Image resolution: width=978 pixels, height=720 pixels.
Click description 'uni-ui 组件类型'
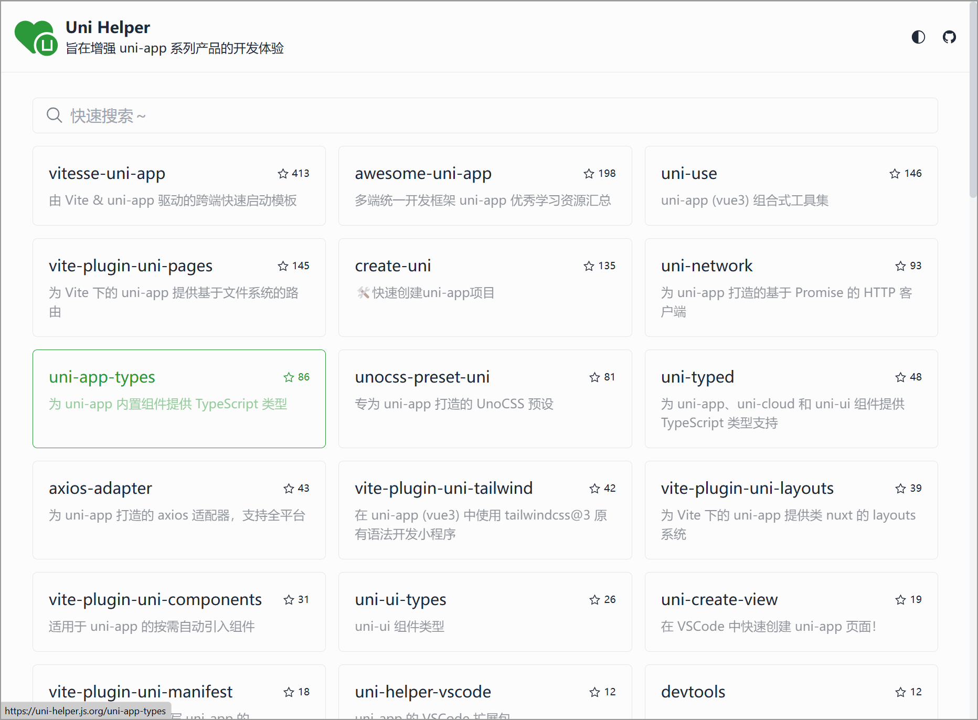(399, 627)
